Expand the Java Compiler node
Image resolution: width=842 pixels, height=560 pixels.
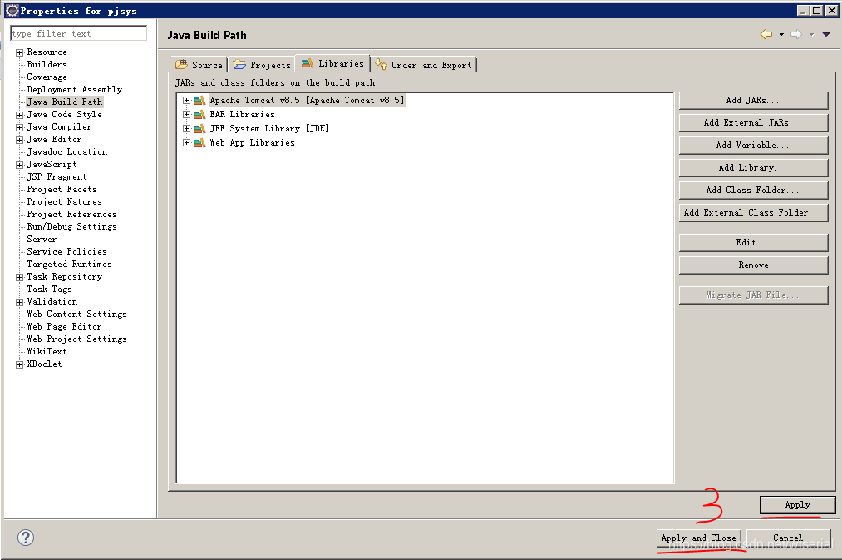(19, 127)
